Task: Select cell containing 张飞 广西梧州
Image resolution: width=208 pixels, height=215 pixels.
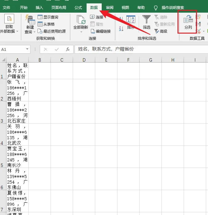Action: coord(18,90)
